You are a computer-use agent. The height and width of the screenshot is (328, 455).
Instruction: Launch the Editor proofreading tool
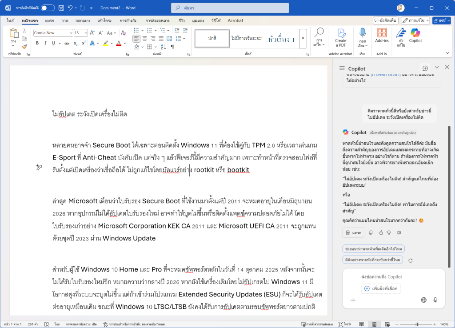(401, 38)
